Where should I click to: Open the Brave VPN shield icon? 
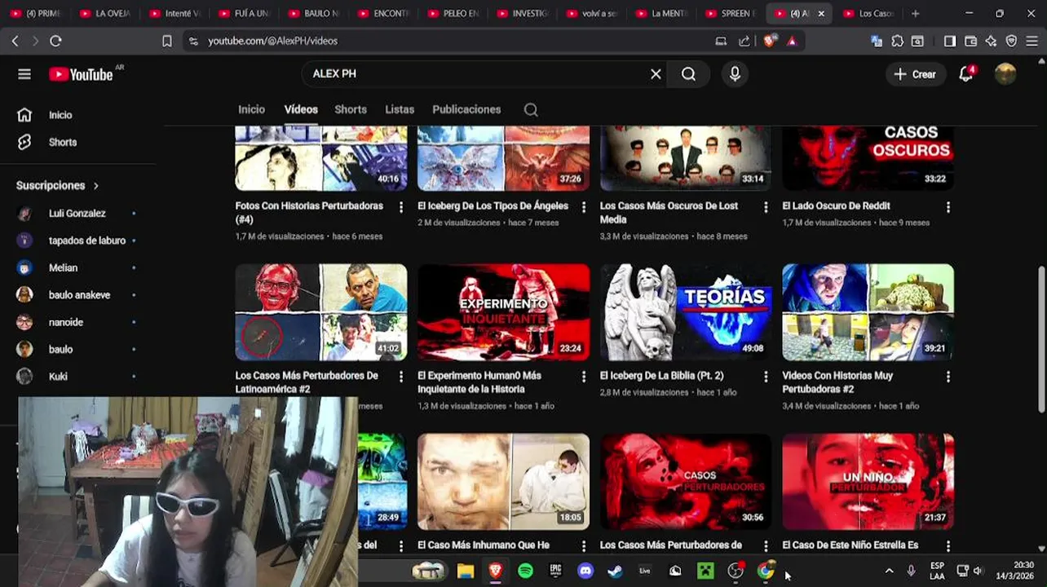1011,41
